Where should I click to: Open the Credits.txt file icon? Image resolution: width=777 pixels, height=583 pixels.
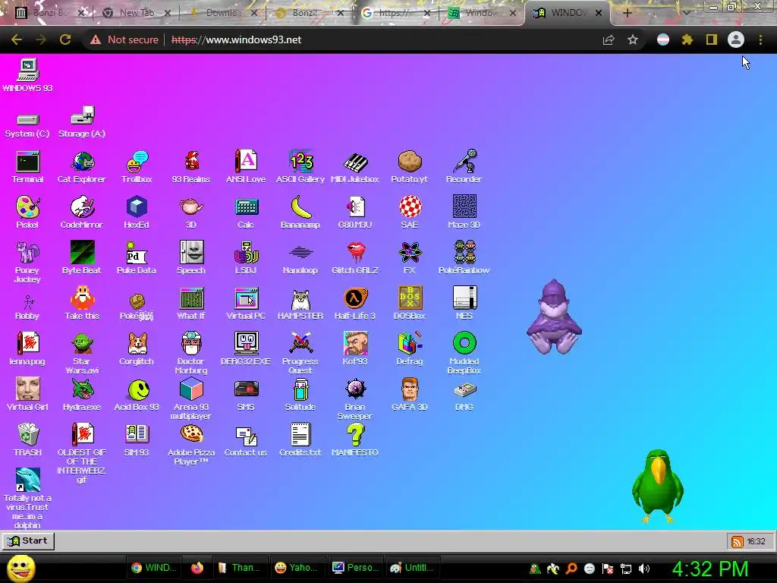[x=300, y=440]
